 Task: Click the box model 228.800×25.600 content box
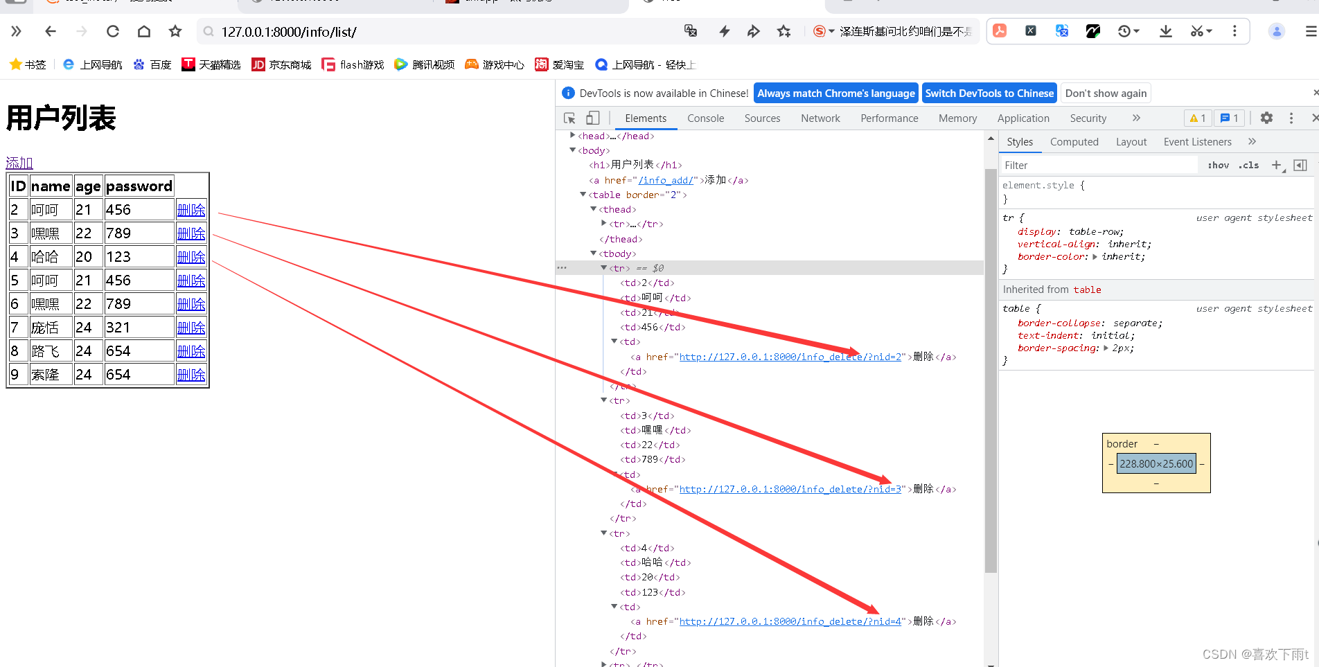click(1156, 464)
